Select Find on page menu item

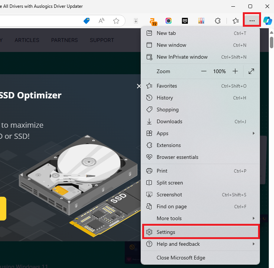pyautogui.click(x=200, y=206)
